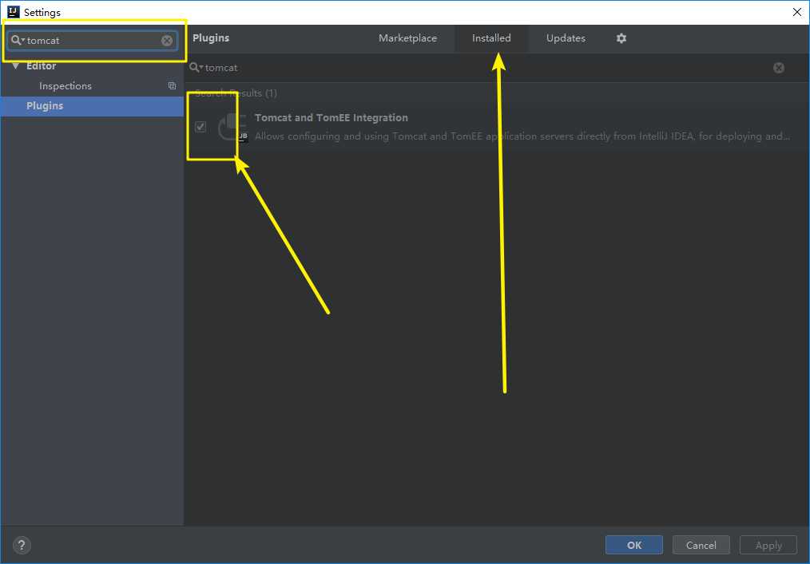This screenshot has width=810, height=564.
Task: Focus the settings search input field
Action: [93, 40]
